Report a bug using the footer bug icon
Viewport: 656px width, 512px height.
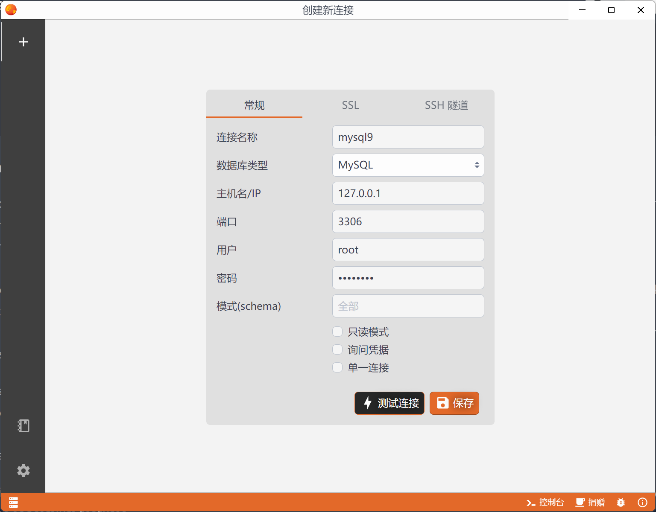click(x=621, y=502)
